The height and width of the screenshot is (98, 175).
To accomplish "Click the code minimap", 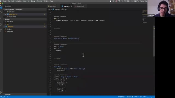I will coord(145,17).
